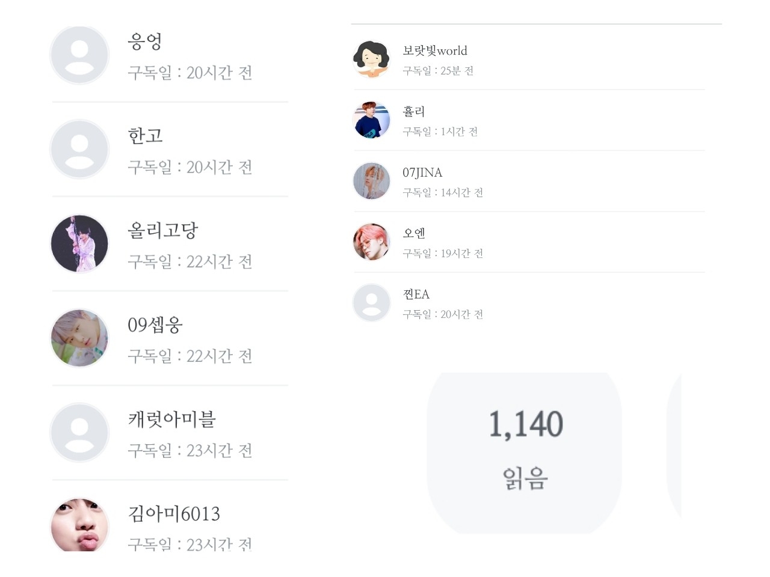Open 휼리's profile photo
Image resolution: width=770 pixels, height=577 pixels.
click(x=371, y=120)
